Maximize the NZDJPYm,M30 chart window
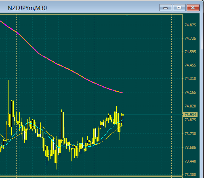The height and width of the screenshot is (178, 204). coord(179,8)
